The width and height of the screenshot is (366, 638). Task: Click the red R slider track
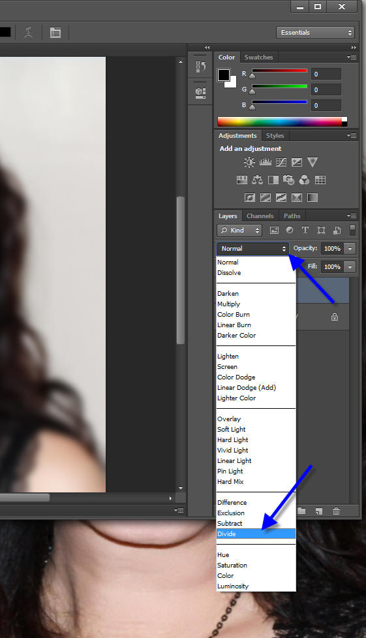click(x=279, y=71)
